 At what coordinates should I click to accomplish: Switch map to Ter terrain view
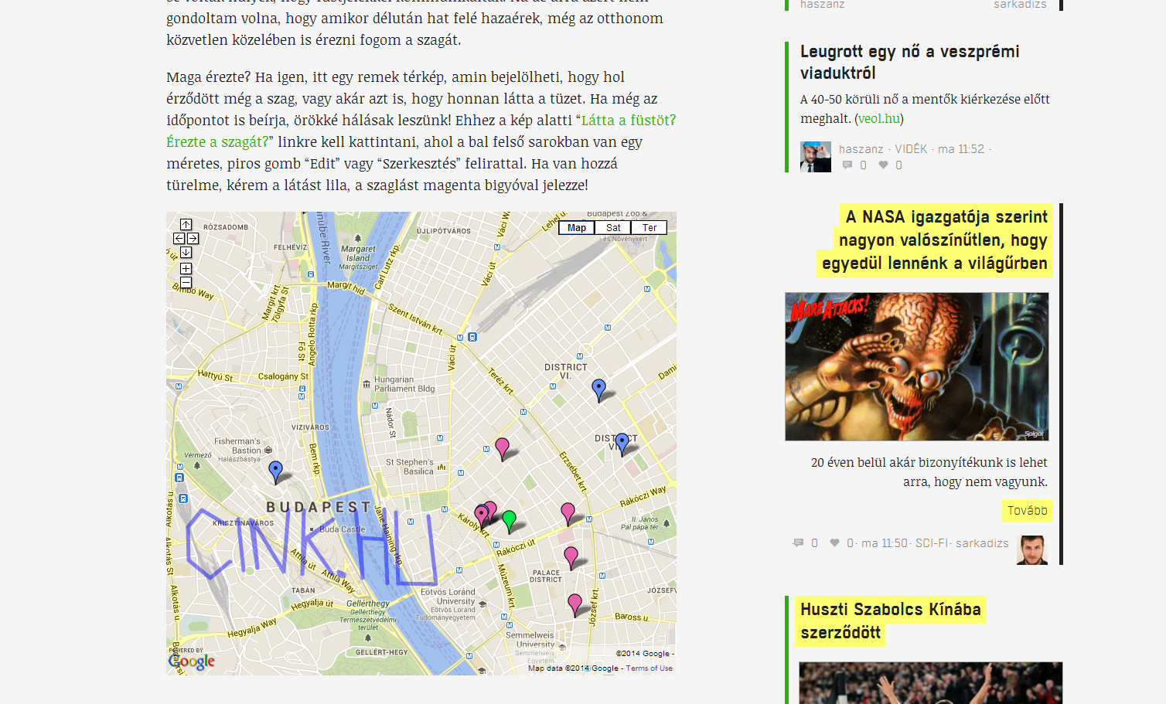coord(649,228)
